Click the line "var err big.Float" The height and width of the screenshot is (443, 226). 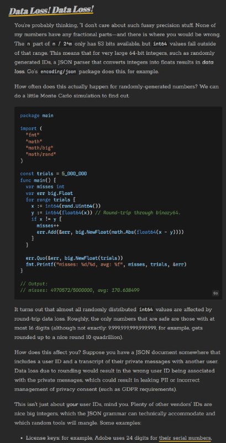49,193
